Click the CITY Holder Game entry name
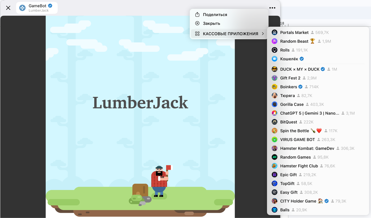 pyautogui.click(x=298, y=201)
